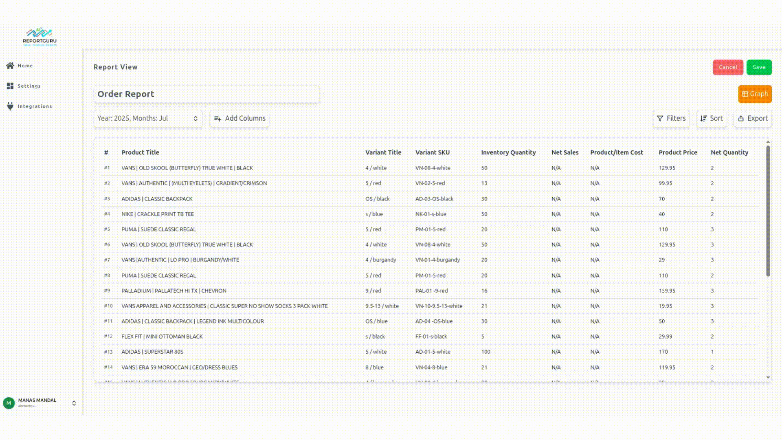The height and width of the screenshot is (440, 782).
Task: Click the Export share icon
Action: (741, 119)
